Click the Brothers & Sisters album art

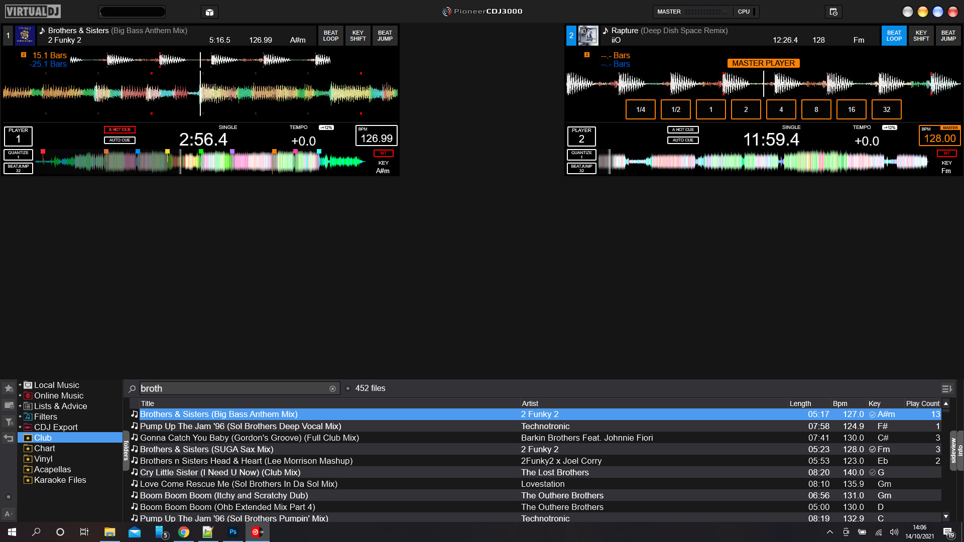(x=25, y=36)
